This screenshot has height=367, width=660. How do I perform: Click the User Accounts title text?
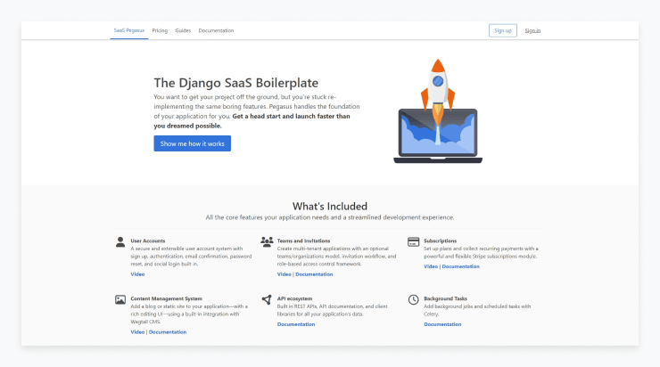tap(148, 241)
